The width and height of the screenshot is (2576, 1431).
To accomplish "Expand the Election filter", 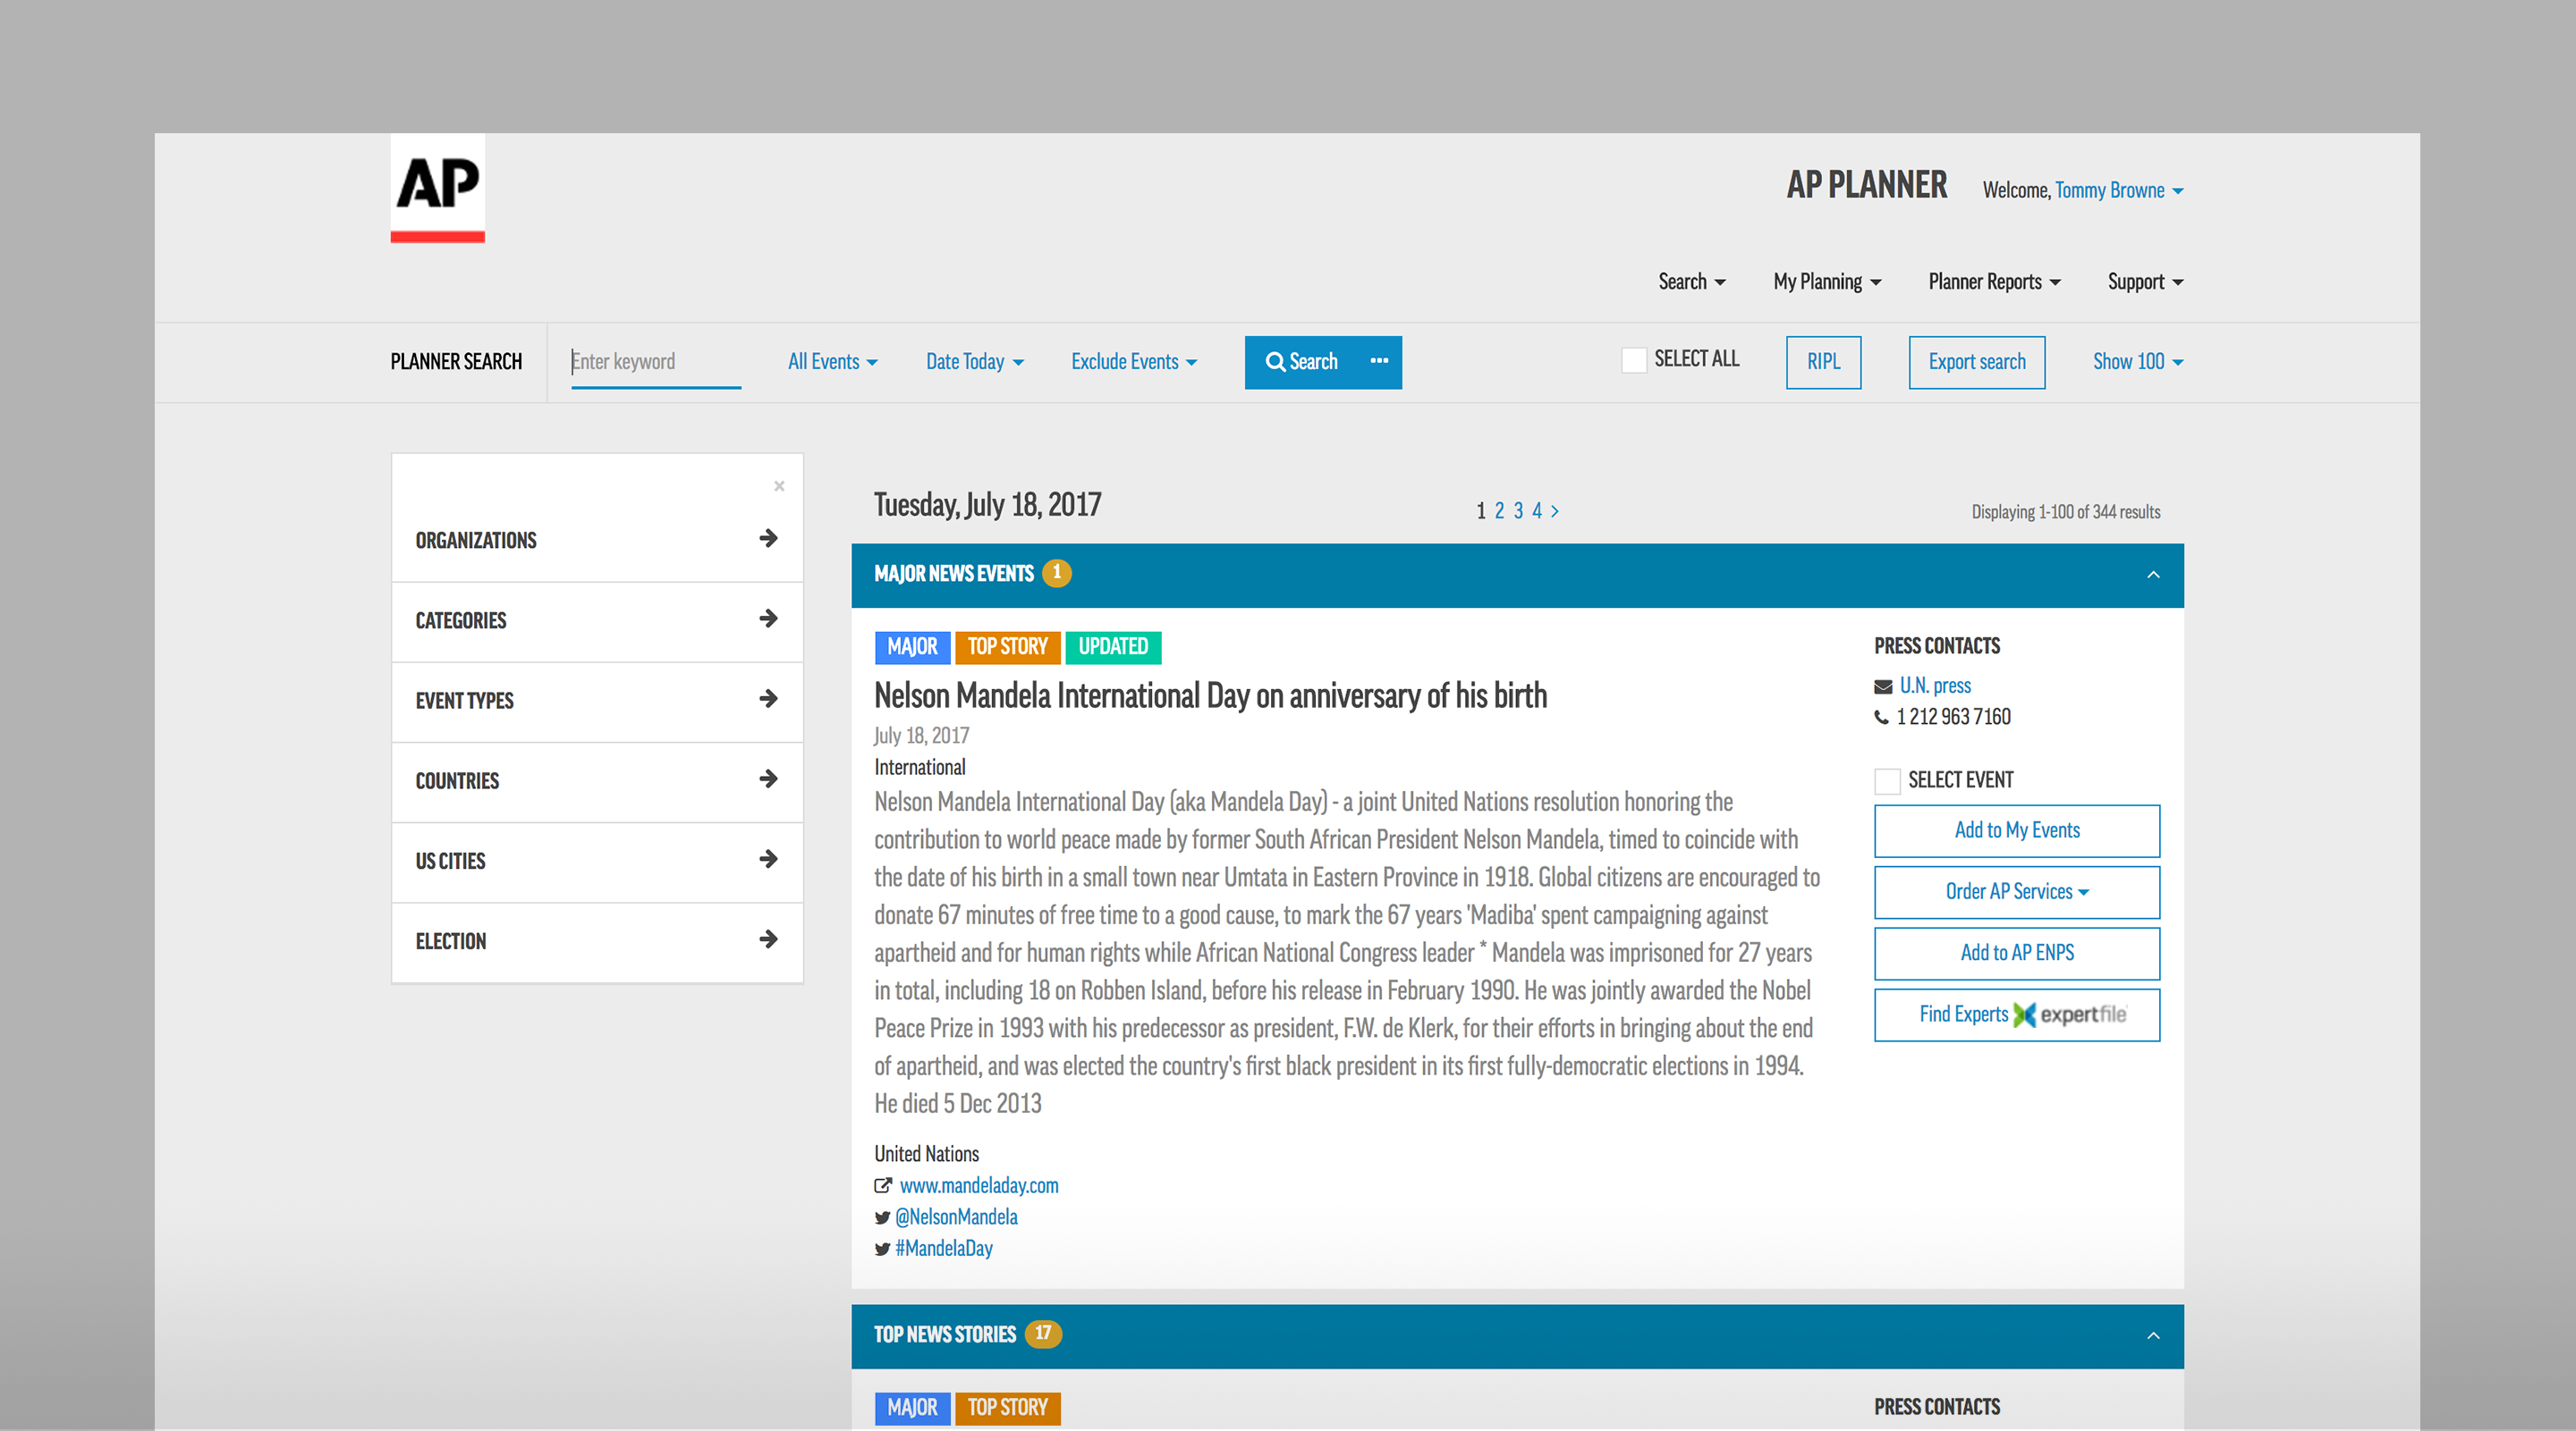I will point(597,941).
